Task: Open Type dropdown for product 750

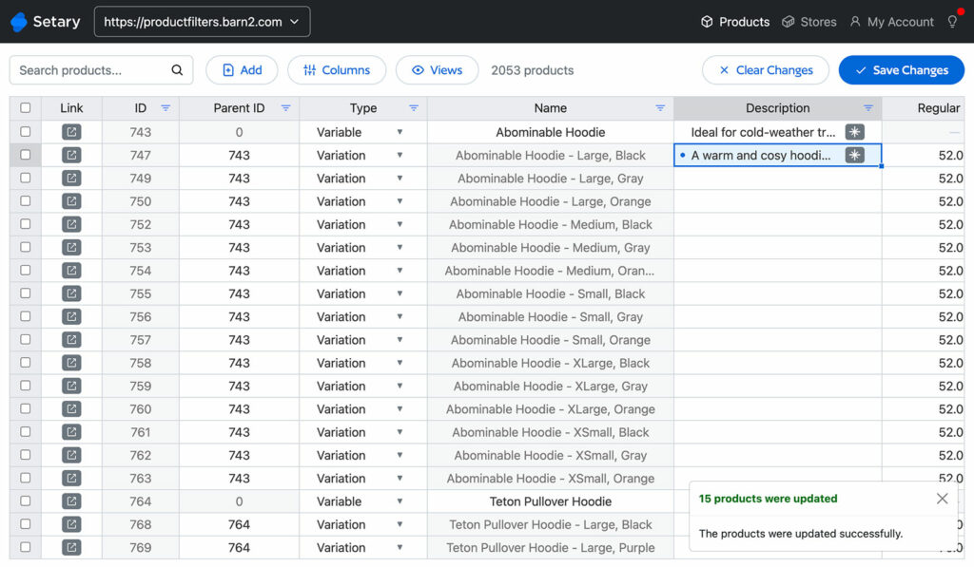Action: point(400,201)
